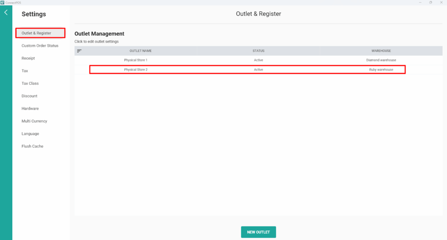
Task: Edit the Physical Store 2 outlet
Action: point(136,70)
